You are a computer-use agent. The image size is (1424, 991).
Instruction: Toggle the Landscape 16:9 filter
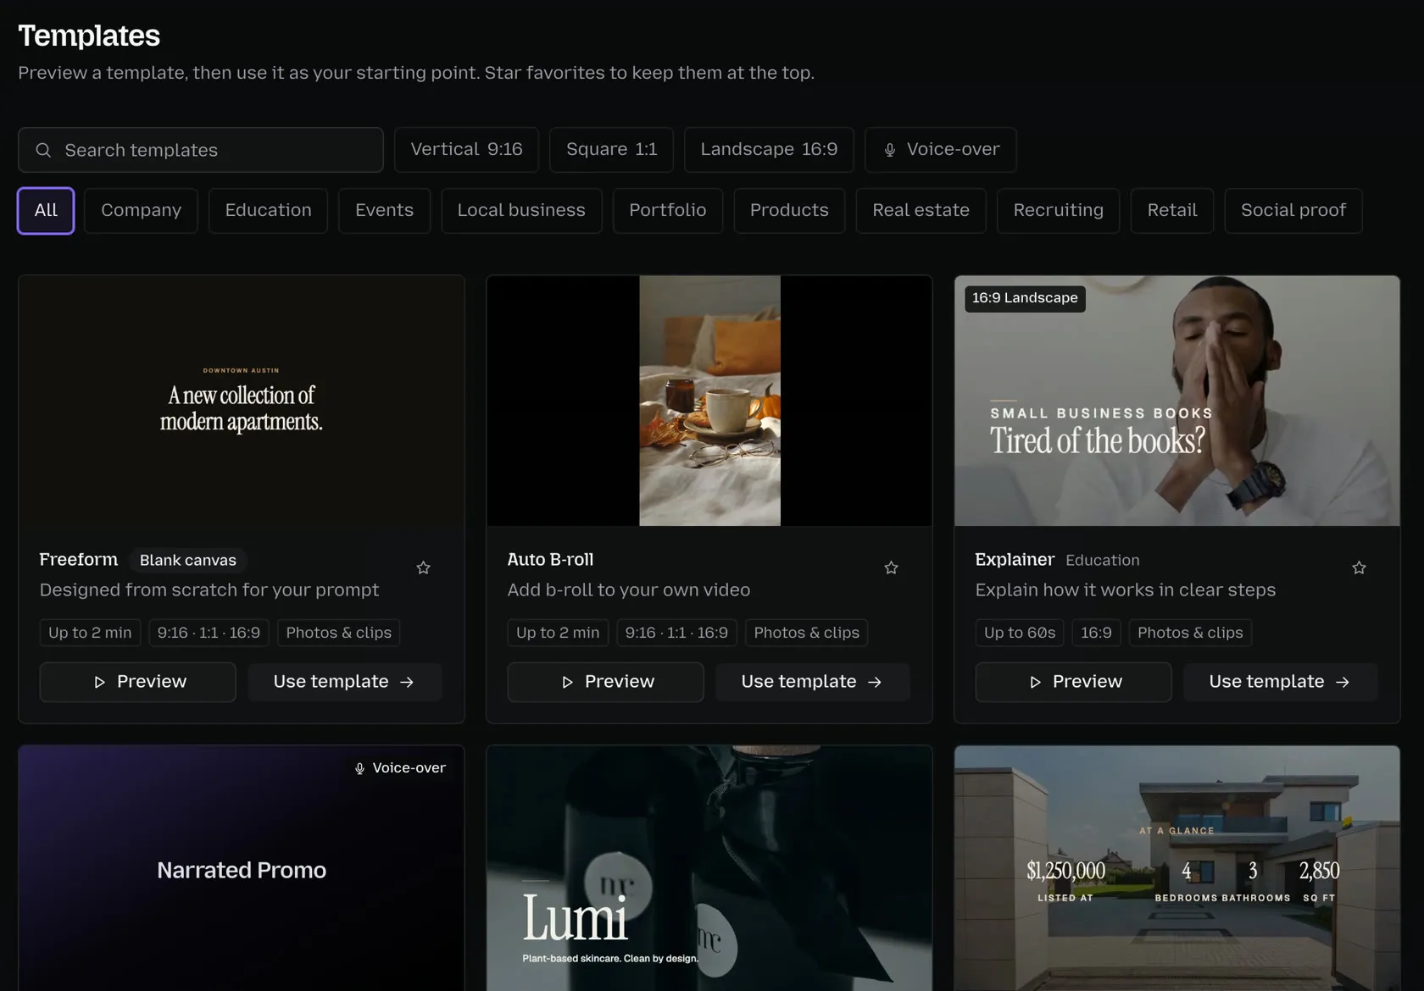click(769, 150)
